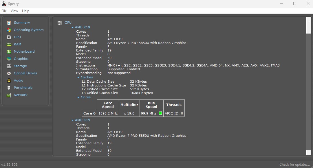The height and width of the screenshot is (168, 313).
Task: Click the Hyperthreading Not supported value
Action: coord(119,73)
